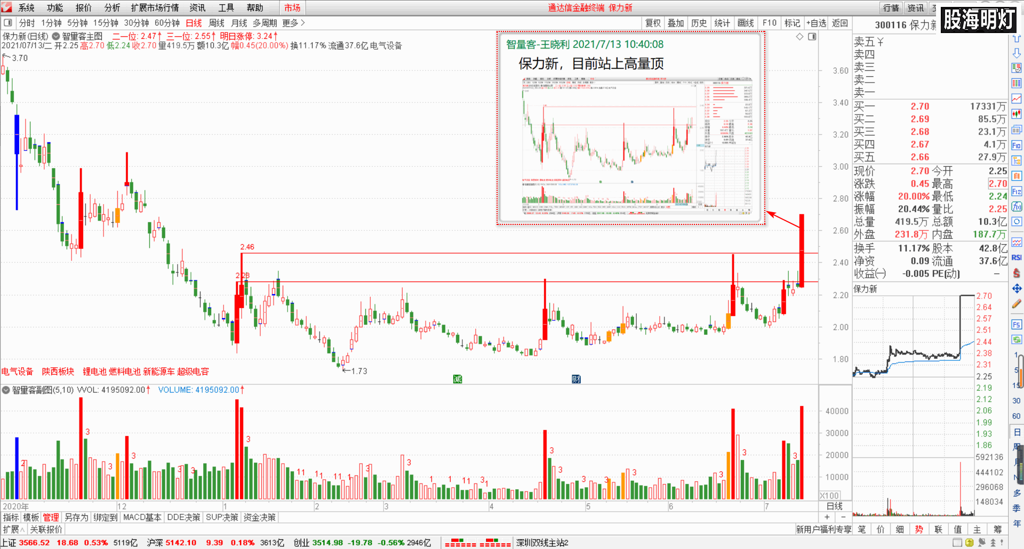Click the application logo icon at top-left

6,7
